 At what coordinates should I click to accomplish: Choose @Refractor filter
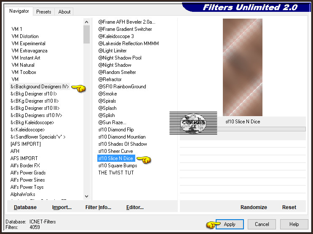pos(110,79)
